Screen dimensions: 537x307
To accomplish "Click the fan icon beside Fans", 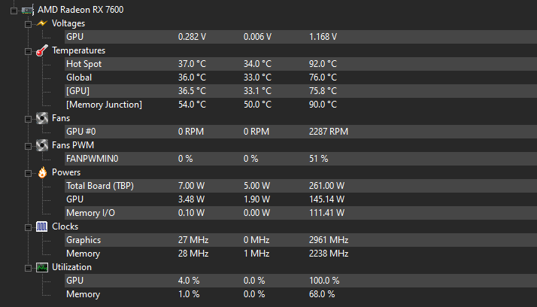I will [x=41, y=118].
